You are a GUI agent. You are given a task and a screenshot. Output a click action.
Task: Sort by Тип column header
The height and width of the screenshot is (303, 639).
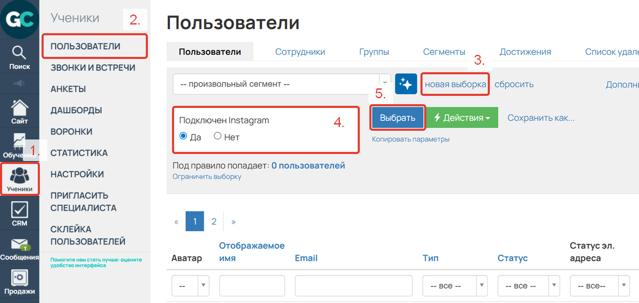(x=431, y=258)
